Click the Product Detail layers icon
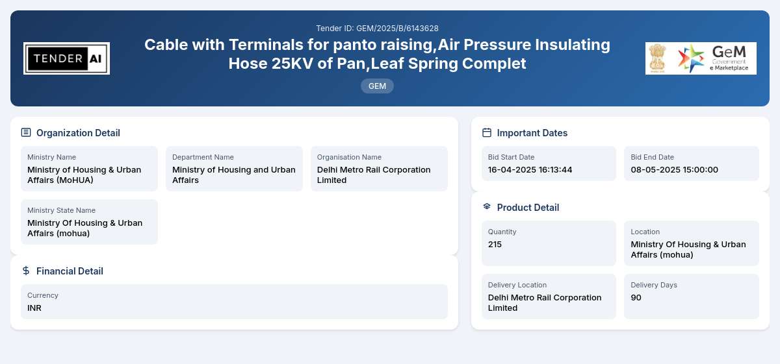 pos(487,207)
